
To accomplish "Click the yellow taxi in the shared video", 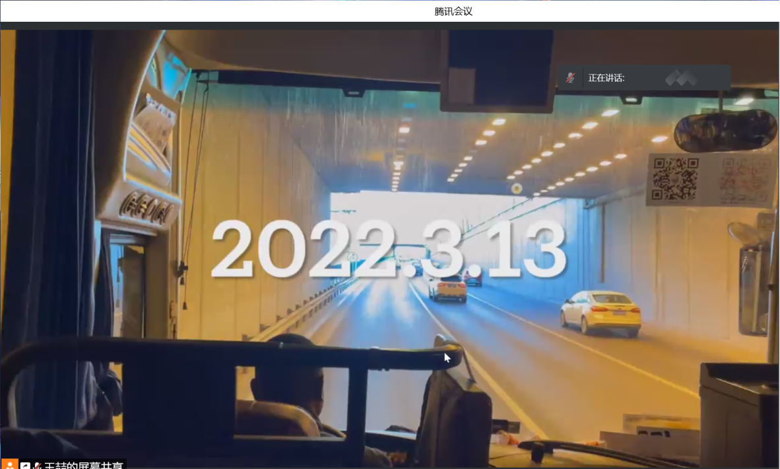I will click(601, 313).
